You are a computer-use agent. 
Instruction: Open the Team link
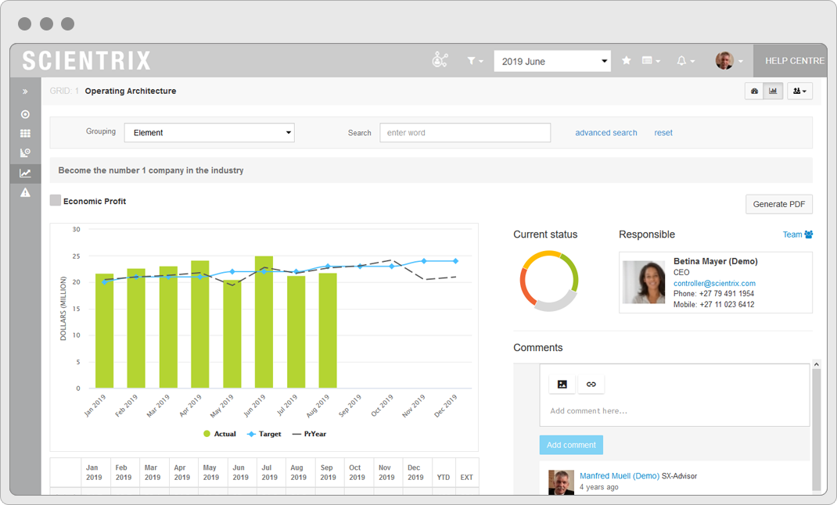pyautogui.click(x=798, y=235)
